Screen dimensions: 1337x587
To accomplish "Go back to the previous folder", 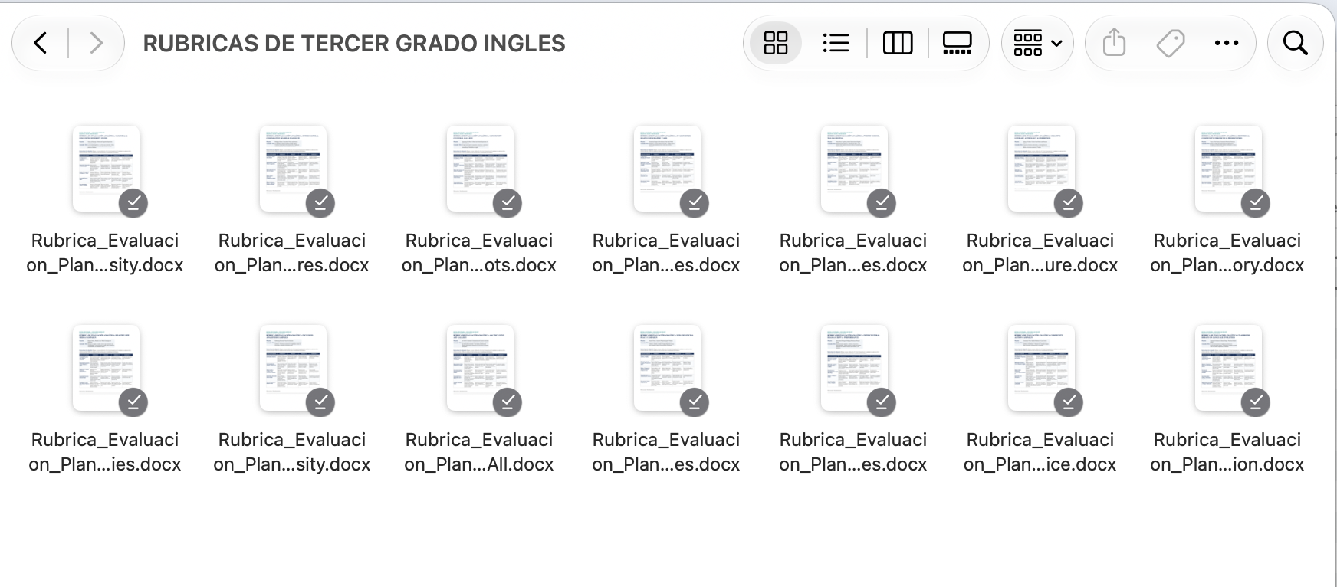I will pyautogui.click(x=41, y=43).
